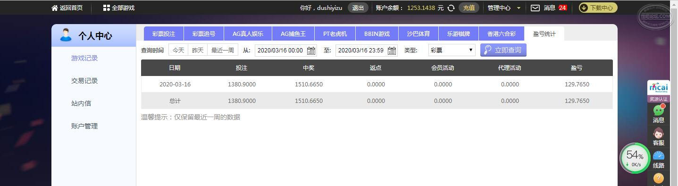Refresh the account balance with the reload icon
The image size is (678, 186).
[451, 8]
